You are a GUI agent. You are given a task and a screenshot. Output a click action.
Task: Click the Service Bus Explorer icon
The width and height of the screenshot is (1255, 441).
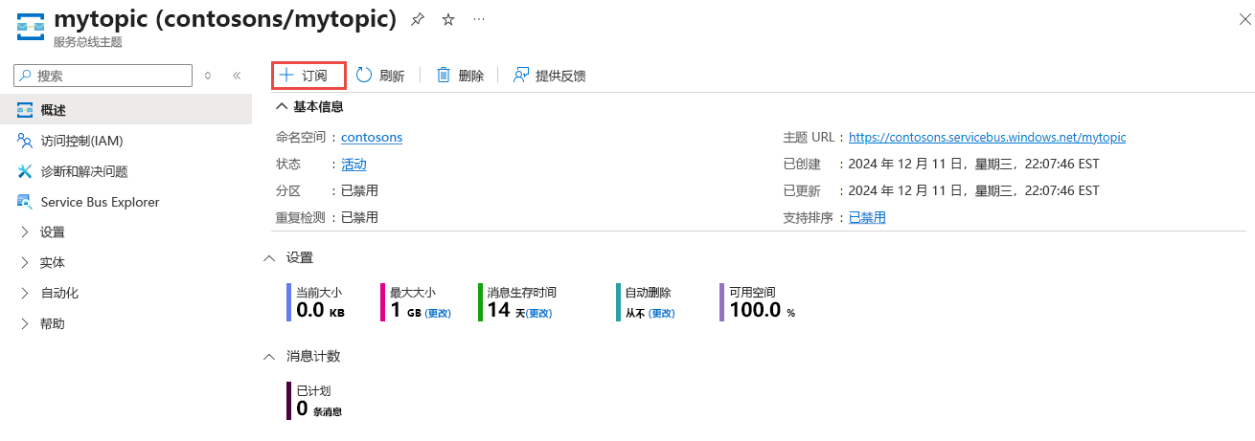tap(25, 202)
